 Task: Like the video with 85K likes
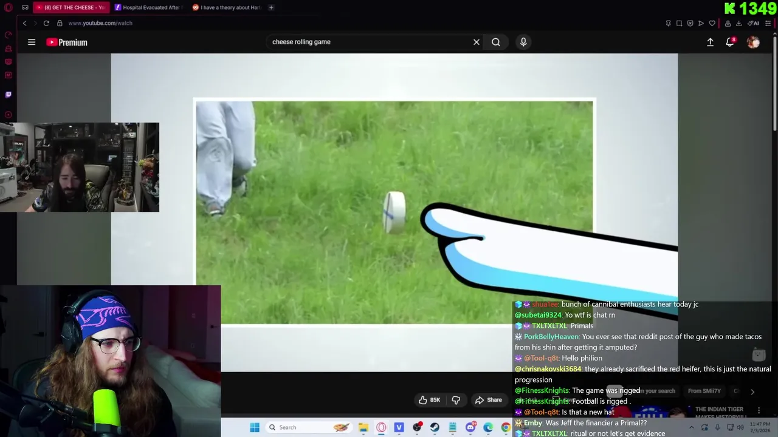pyautogui.click(x=429, y=400)
